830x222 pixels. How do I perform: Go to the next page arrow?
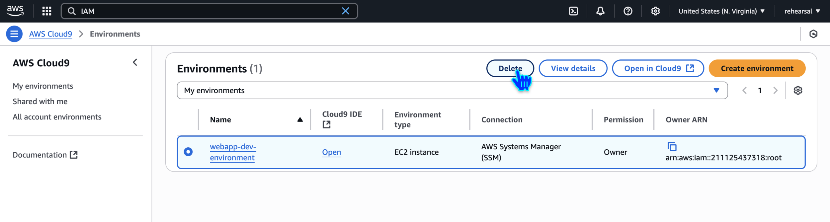pos(776,90)
